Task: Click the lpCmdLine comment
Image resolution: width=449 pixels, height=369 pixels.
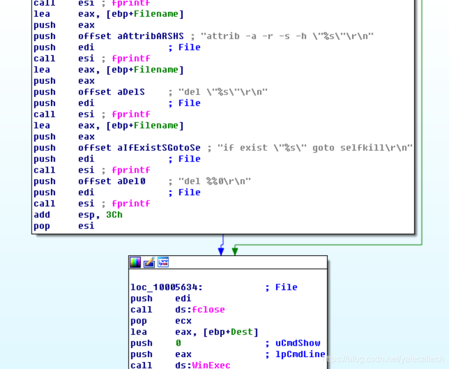Action: click(x=300, y=354)
